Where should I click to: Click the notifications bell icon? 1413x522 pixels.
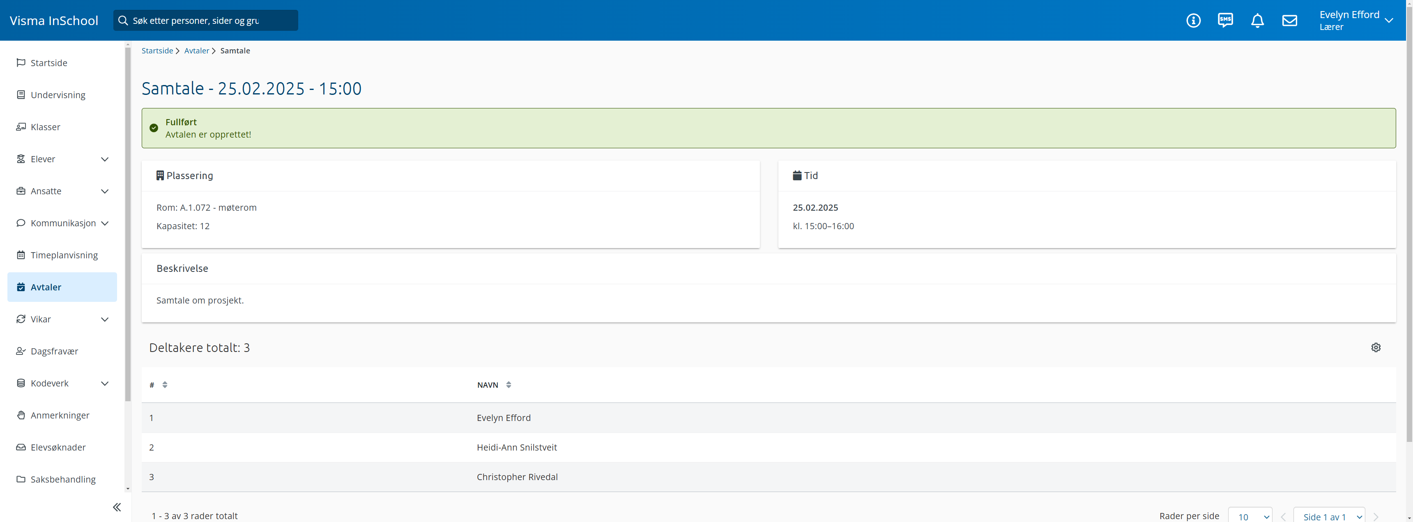coord(1257,20)
